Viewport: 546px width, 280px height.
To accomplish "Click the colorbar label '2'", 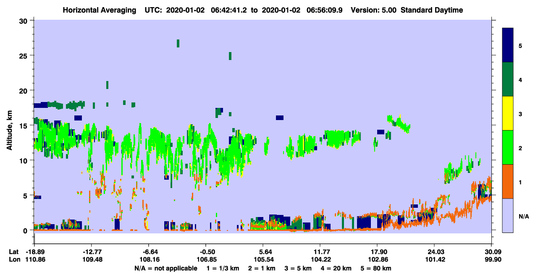I will tap(520, 148).
